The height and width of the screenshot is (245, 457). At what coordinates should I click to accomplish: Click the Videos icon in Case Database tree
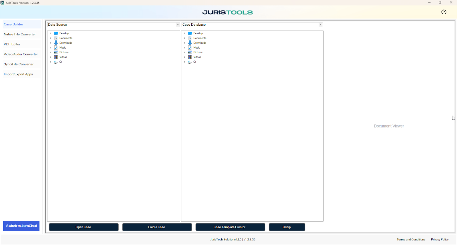click(x=190, y=57)
